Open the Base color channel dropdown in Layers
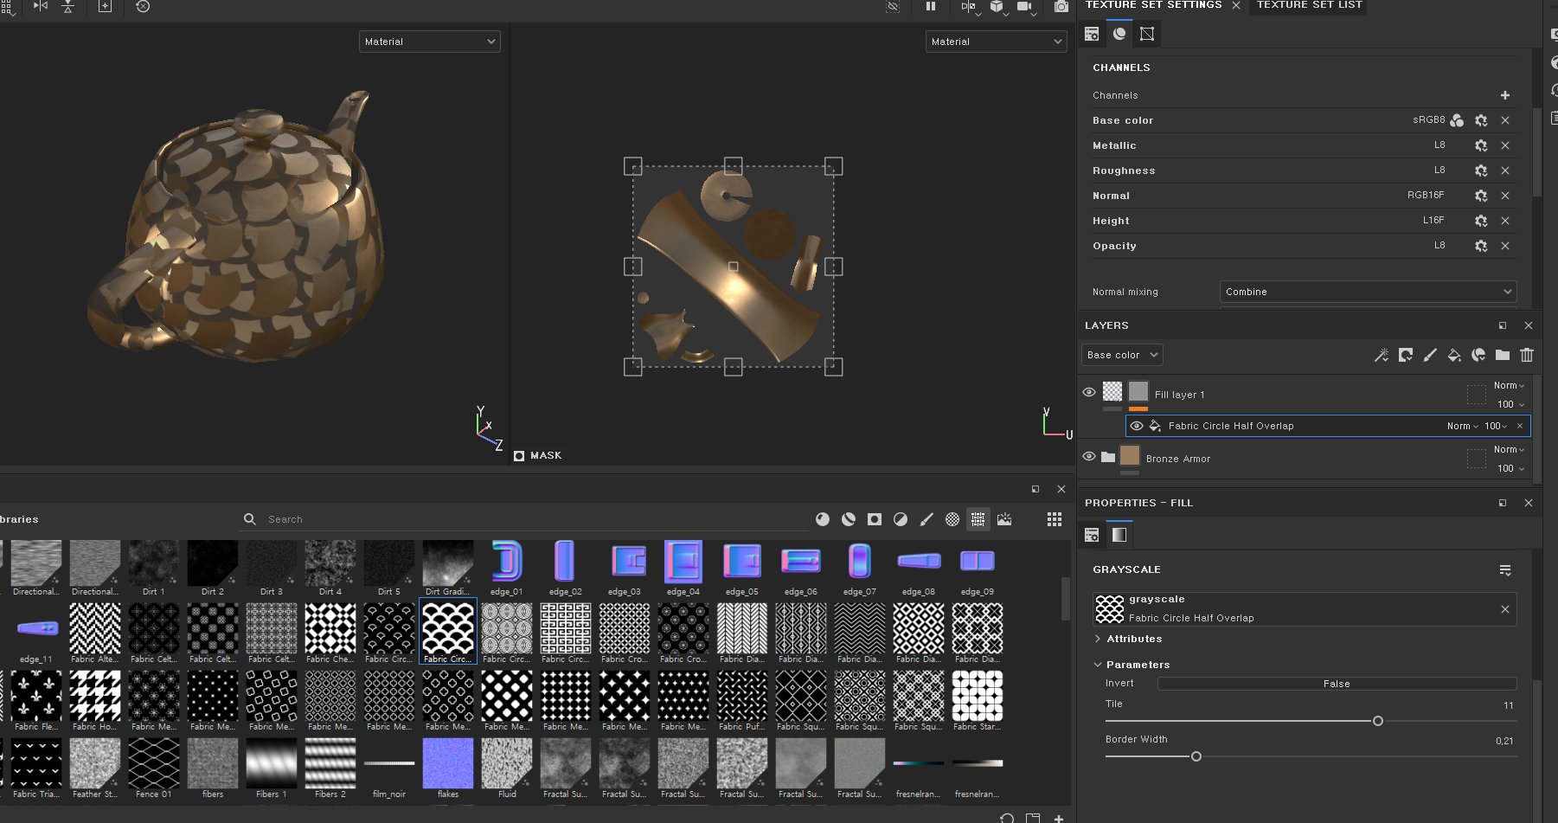This screenshot has height=823, width=1558. pyautogui.click(x=1122, y=355)
